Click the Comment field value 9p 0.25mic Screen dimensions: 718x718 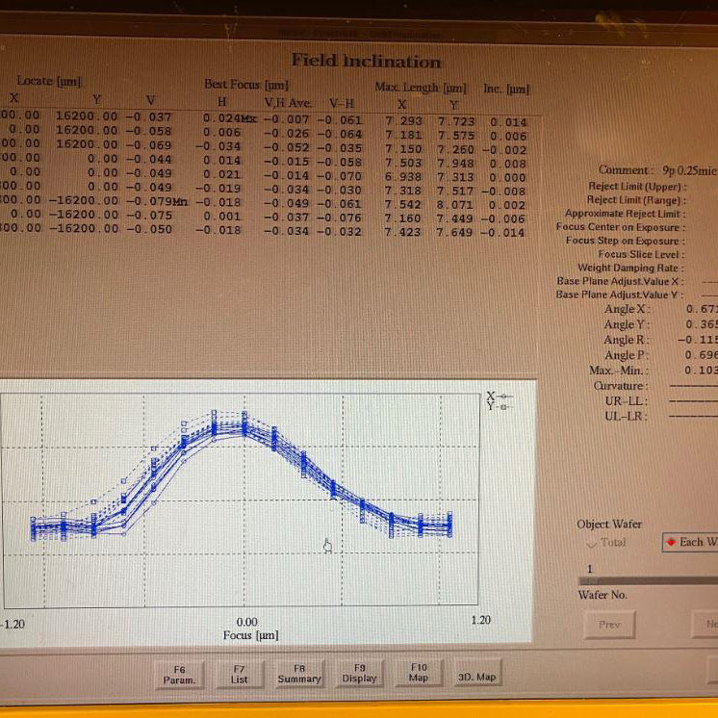[689, 170]
